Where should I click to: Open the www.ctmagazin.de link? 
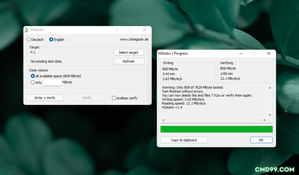[x=134, y=39]
